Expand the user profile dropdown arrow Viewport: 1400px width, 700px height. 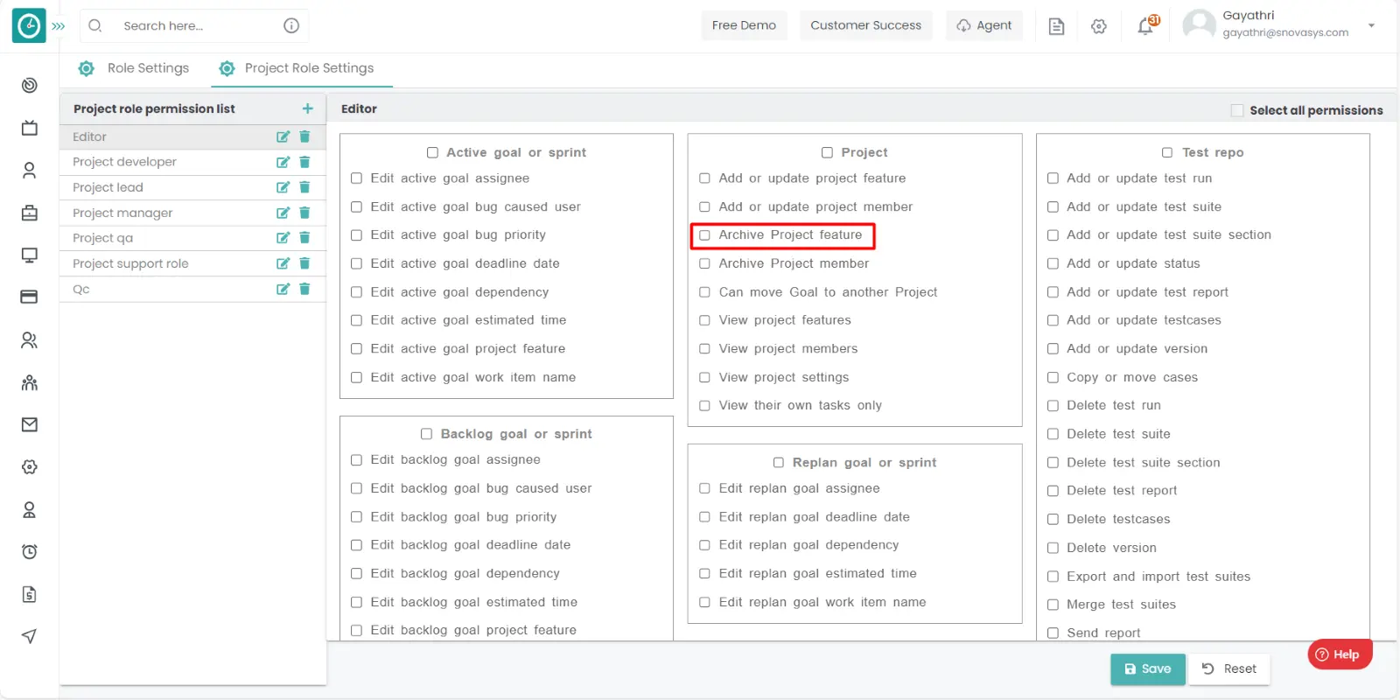tap(1371, 25)
